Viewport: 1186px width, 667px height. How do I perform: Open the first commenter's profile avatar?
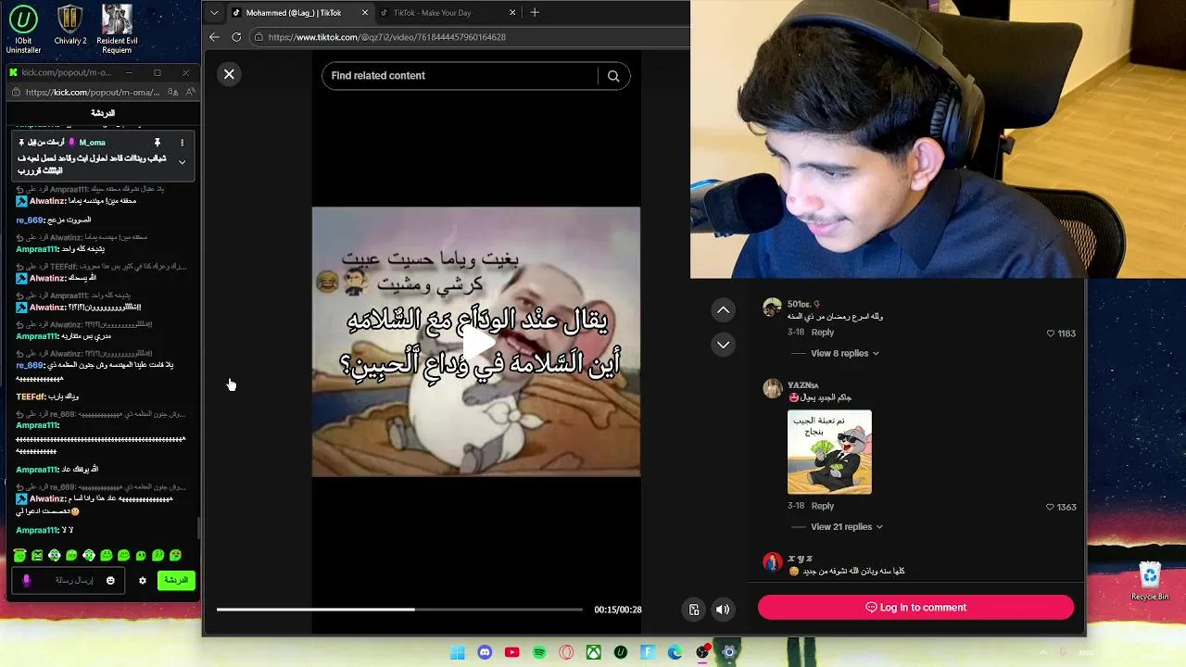(772, 308)
